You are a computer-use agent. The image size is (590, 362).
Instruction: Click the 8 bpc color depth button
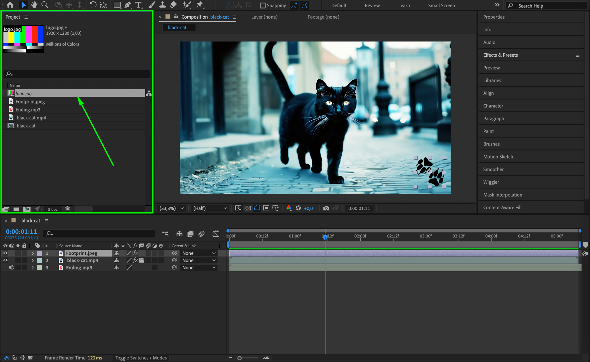53,209
